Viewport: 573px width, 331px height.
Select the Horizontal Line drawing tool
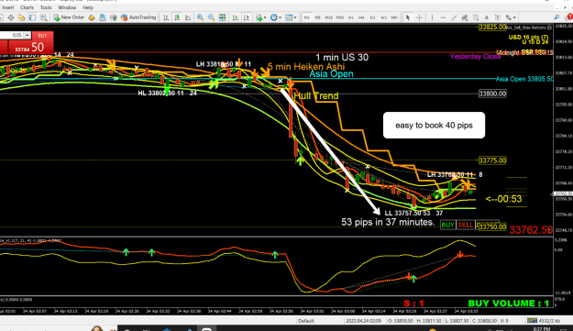(x=443, y=17)
